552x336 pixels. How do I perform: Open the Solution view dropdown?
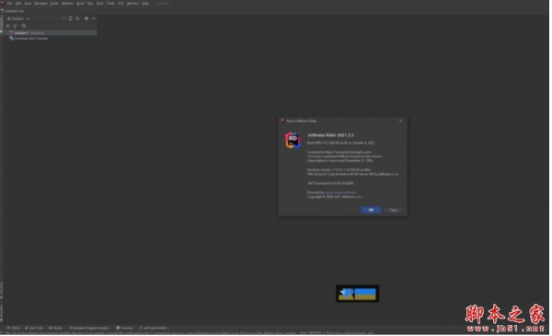click(x=18, y=18)
